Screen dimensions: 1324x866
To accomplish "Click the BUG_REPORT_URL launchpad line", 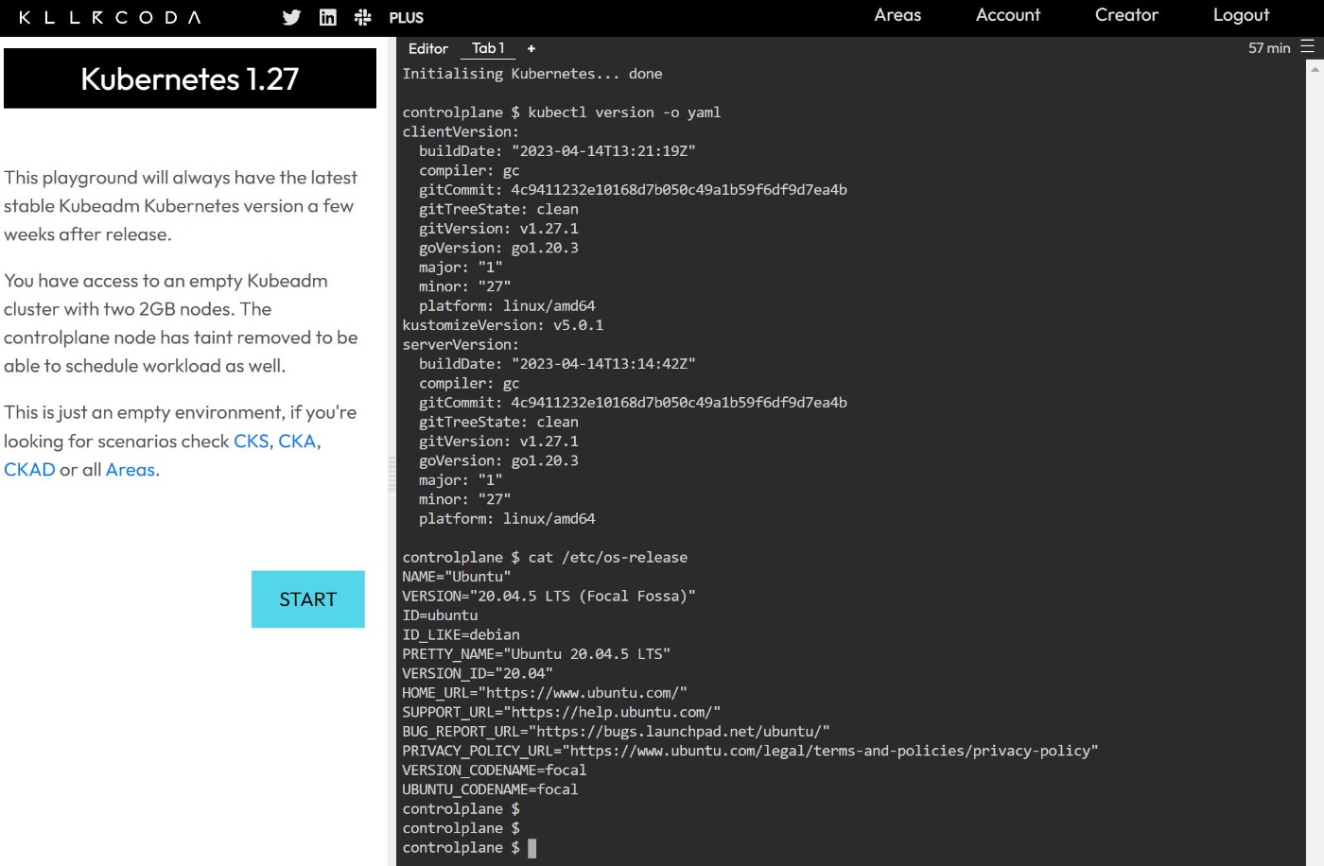I will 616,732.
